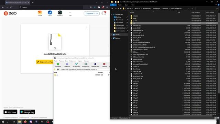
Task: Open the Explorer View tab
Action: 133,5
